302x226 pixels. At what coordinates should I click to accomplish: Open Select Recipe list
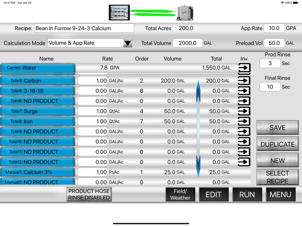point(277,177)
